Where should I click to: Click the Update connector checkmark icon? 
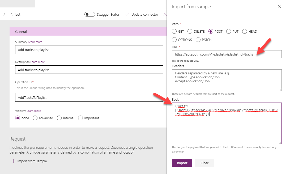[127, 14]
